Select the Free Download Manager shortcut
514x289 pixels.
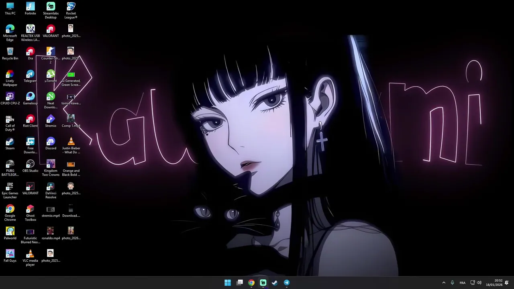30,146
